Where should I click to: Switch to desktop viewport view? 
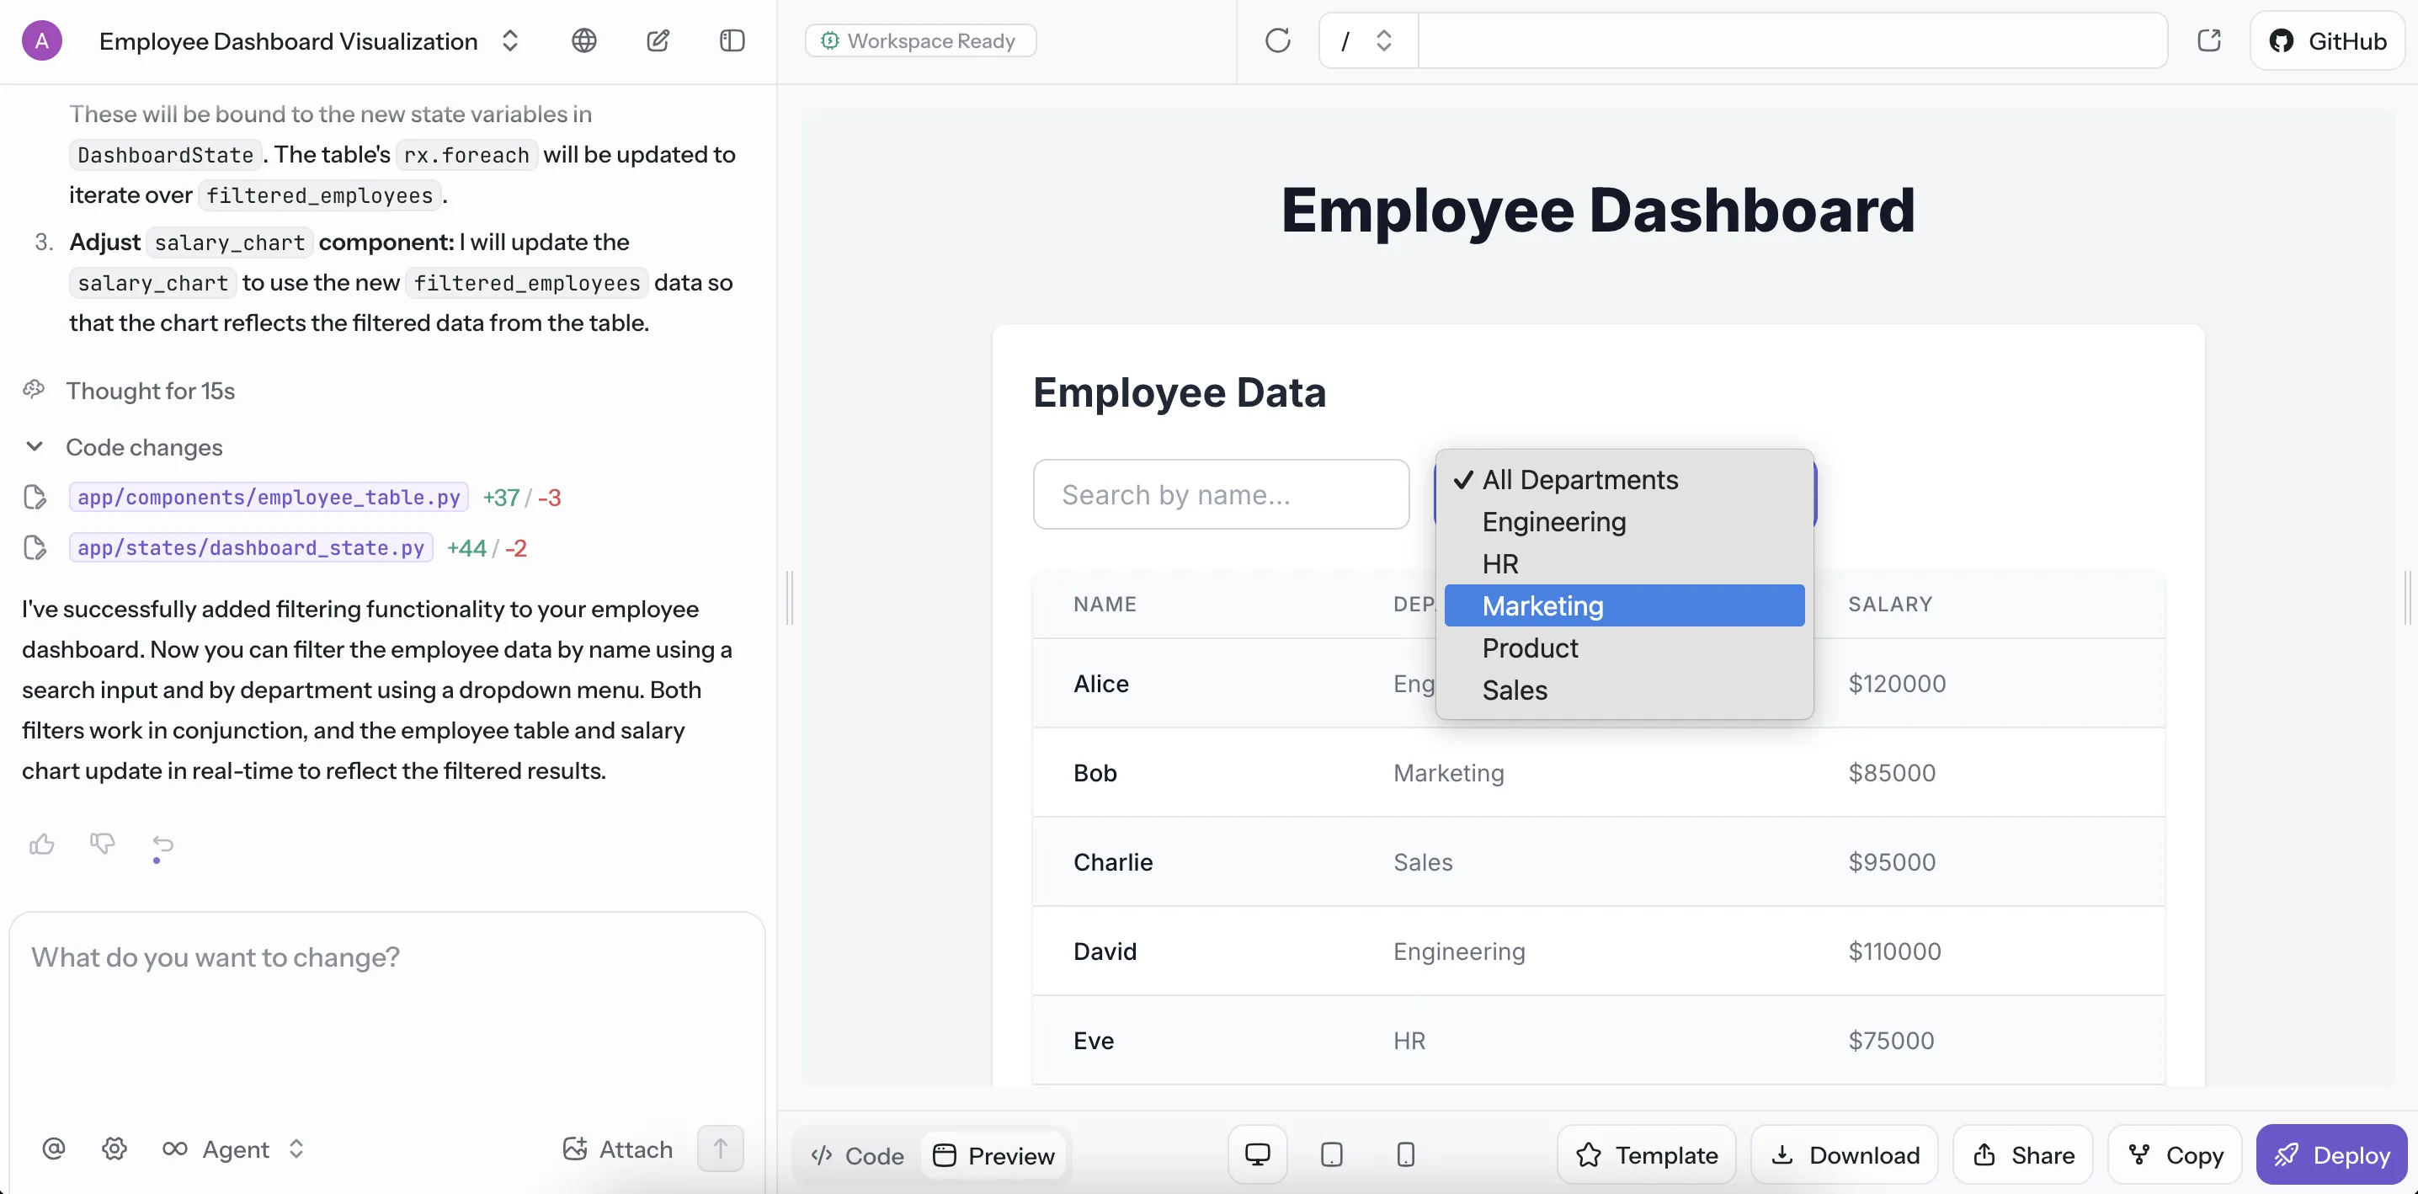tap(1257, 1154)
